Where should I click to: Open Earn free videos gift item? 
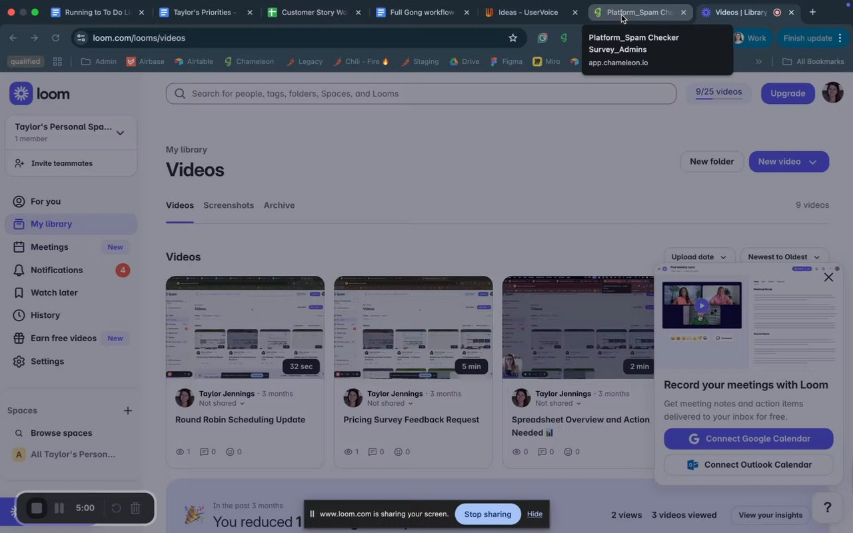coord(71,338)
